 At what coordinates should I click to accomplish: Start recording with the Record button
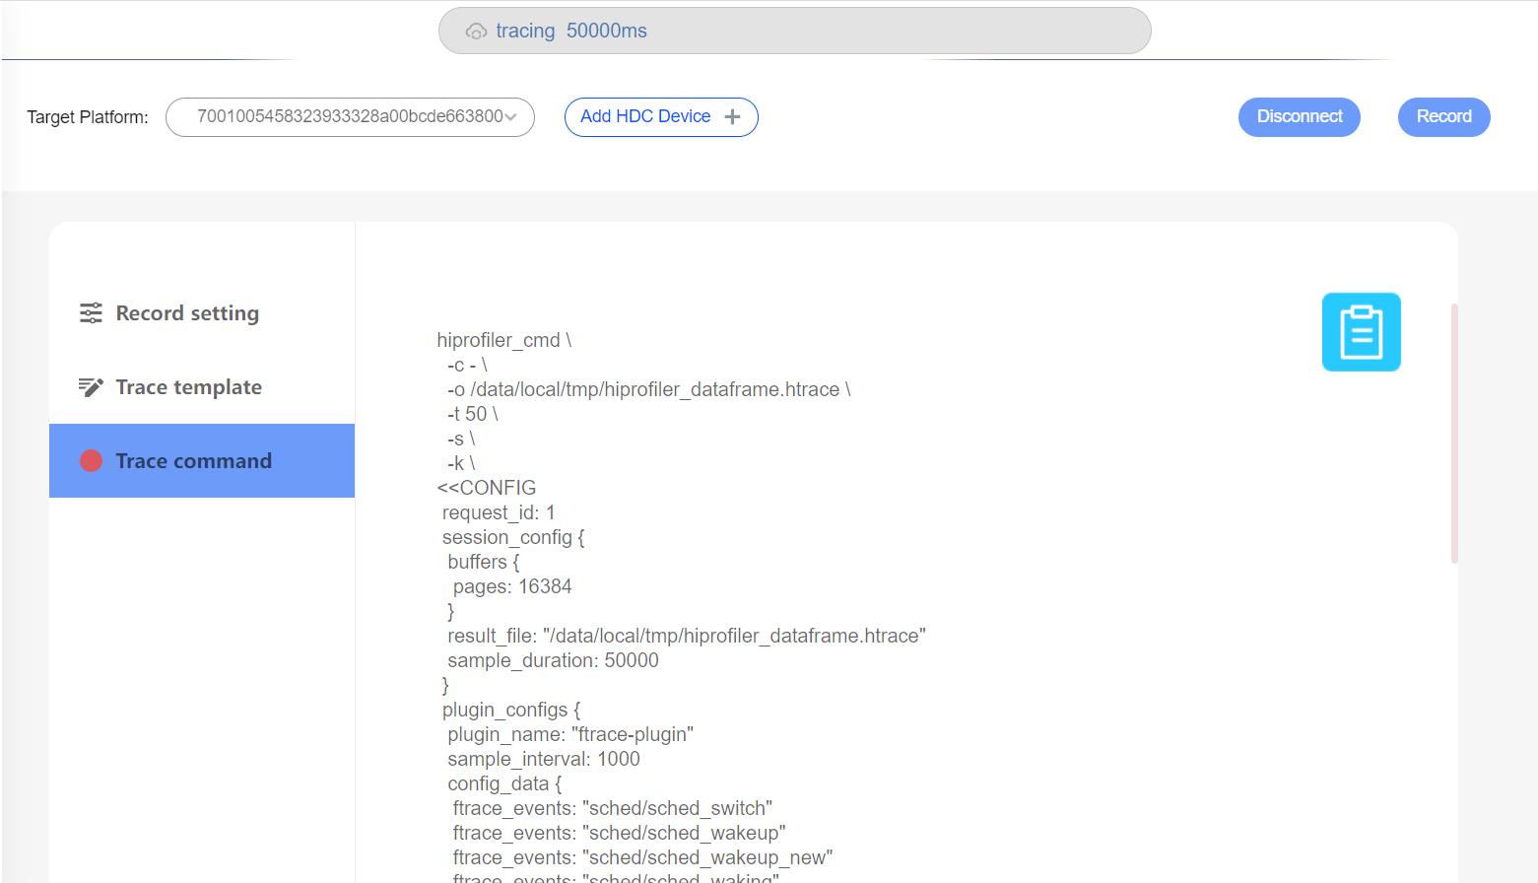[1443, 117]
